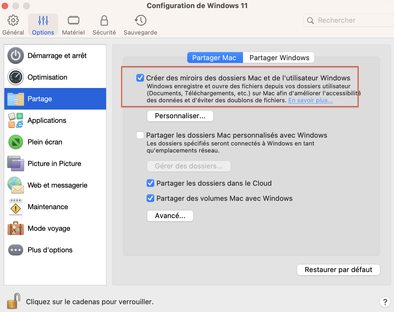Uncheck Partager des volumes Mac avec Windows
Screen dimensions: 394x312
[x=150, y=198]
